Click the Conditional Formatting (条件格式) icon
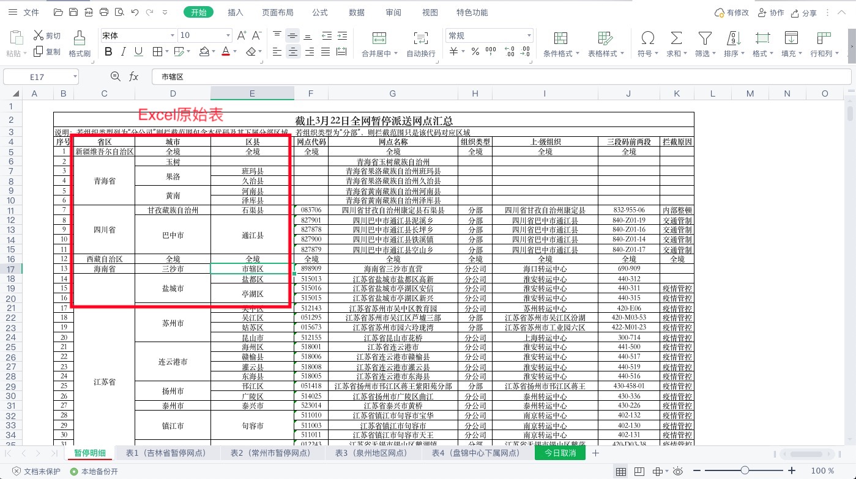This screenshot has height=479, width=856. (x=560, y=38)
